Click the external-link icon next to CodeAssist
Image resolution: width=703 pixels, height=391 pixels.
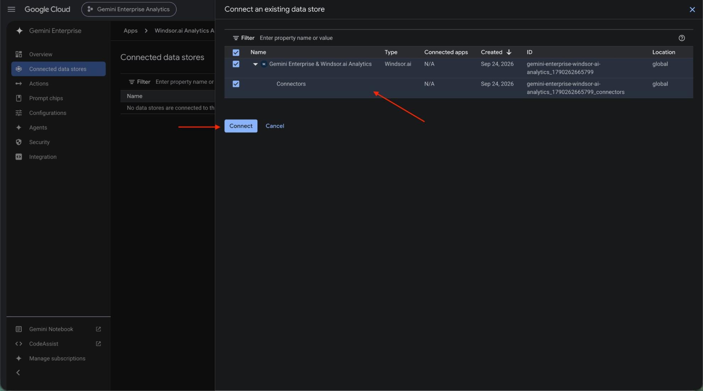98,344
